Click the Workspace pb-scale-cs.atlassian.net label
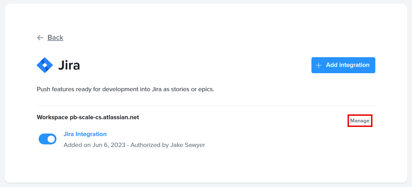This screenshot has width=412, height=187. point(88,117)
